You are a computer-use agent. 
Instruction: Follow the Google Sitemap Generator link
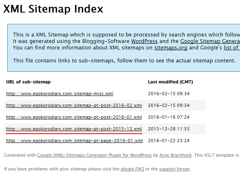tap(210, 41)
